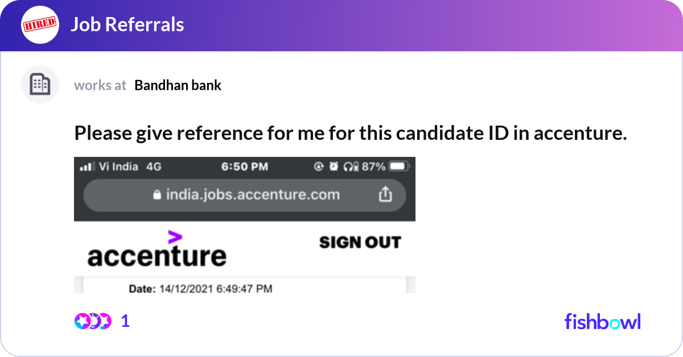
Task: Open the post asking for Accenture reference
Action: [350, 133]
